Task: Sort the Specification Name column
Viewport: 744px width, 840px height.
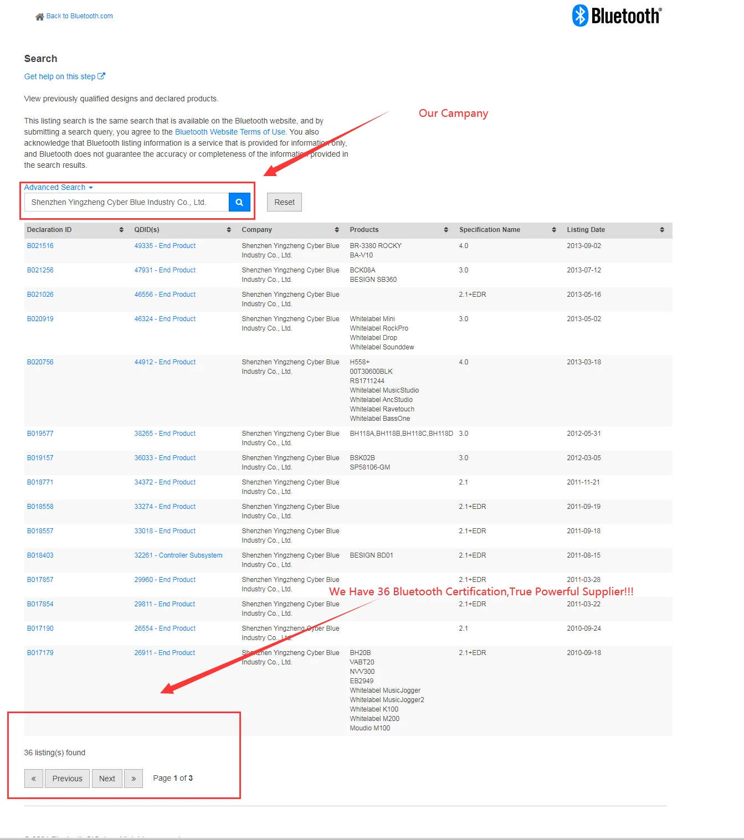Action: click(x=554, y=230)
